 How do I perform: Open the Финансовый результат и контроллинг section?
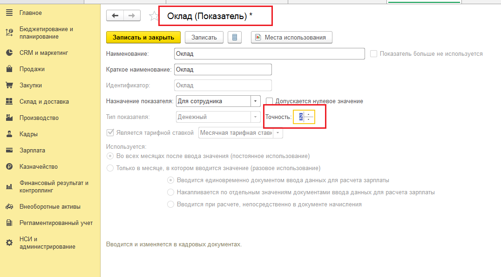[10, 186]
